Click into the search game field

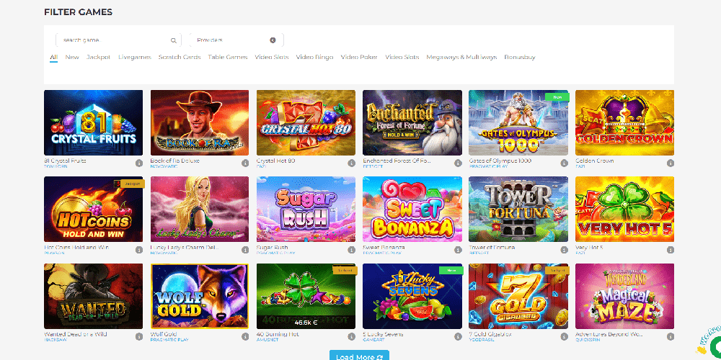pos(112,40)
